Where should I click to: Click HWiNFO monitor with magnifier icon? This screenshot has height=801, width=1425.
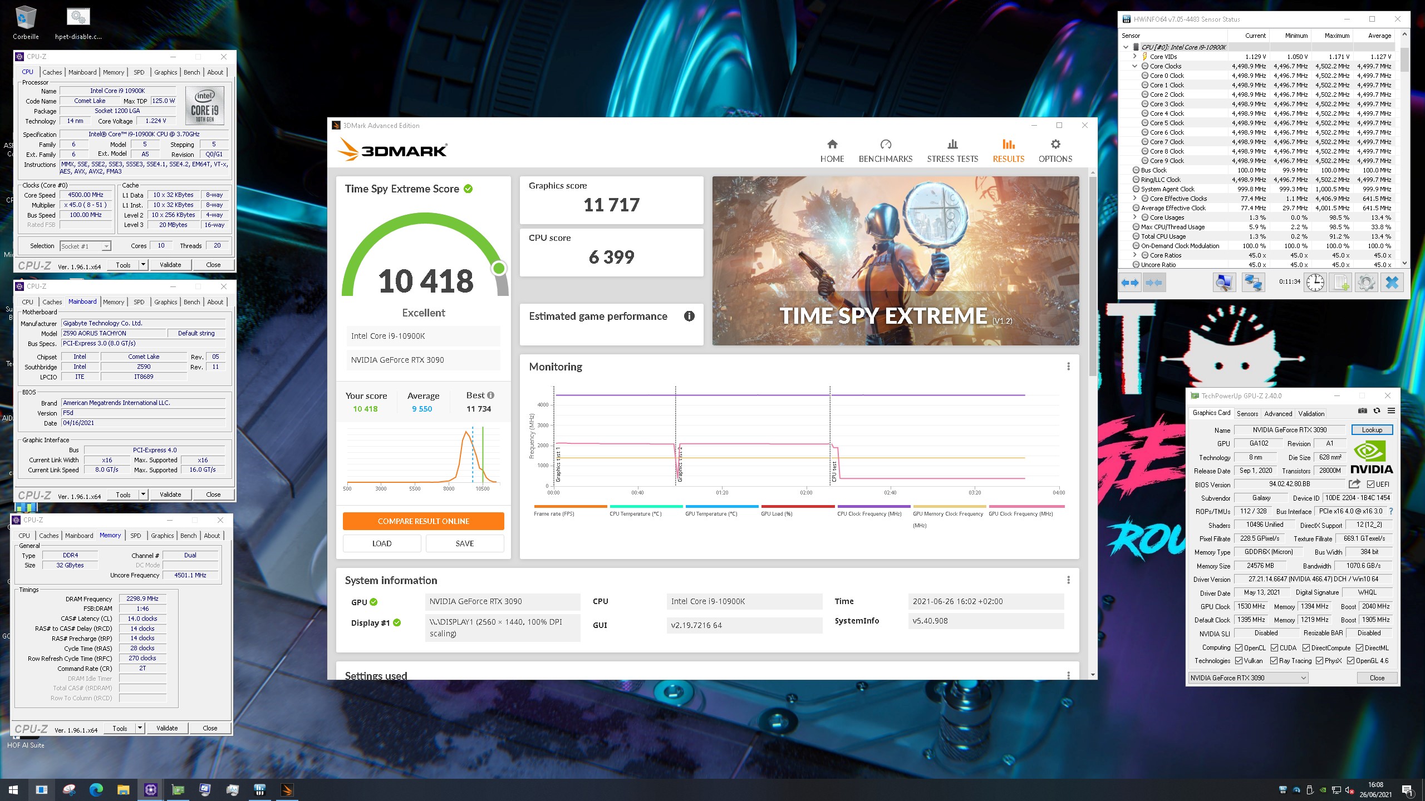(1223, 283)
